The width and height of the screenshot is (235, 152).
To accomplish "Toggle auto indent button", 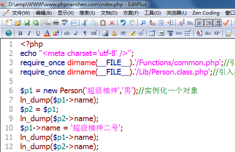I will pos(208,23).
